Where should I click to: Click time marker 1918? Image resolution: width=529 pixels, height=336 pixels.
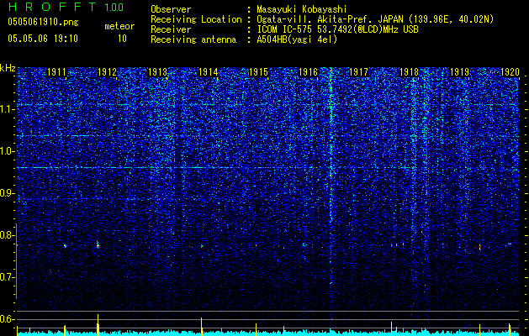pyautogui.click(x=410, y=72)
